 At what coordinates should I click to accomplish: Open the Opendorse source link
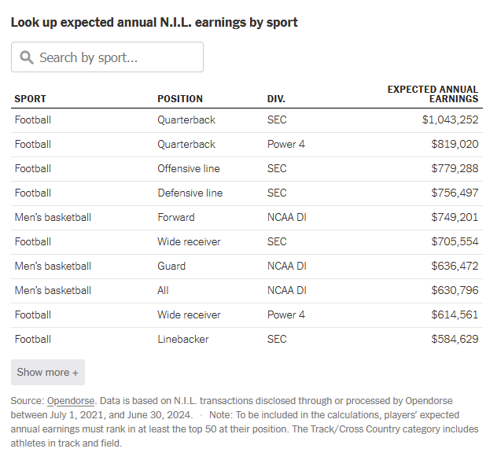(71, 401)
